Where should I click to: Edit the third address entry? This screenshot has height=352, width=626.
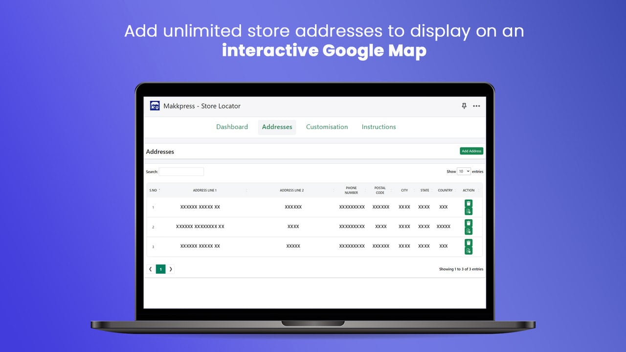point(469,250)
